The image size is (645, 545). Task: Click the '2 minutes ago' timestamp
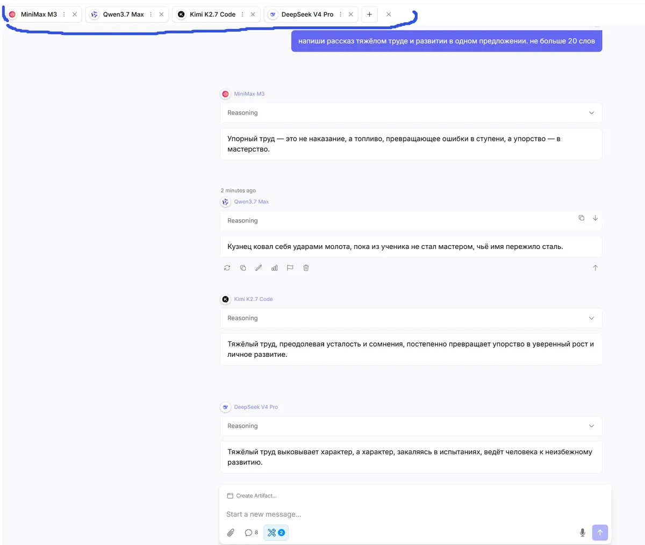point(238,191)
